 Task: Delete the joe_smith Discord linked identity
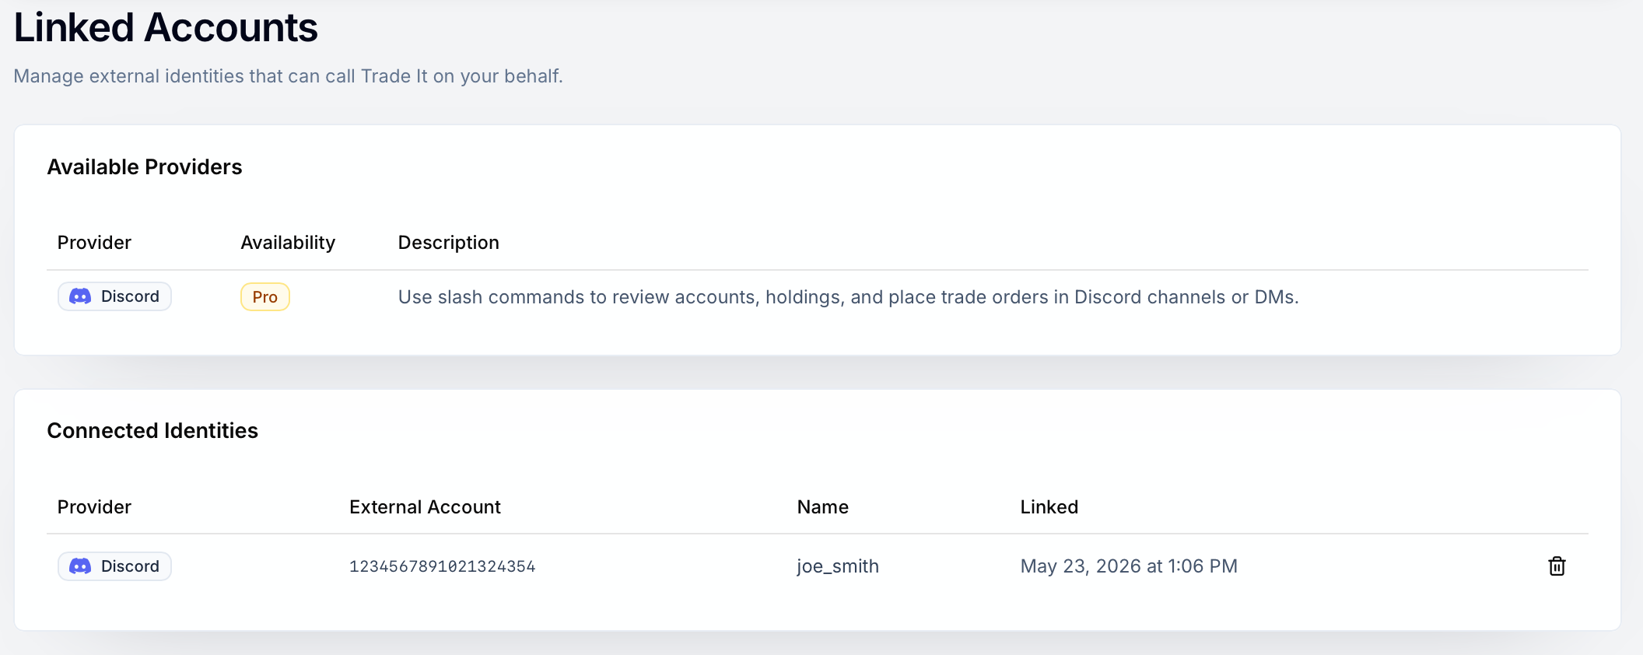[1557, 566]
